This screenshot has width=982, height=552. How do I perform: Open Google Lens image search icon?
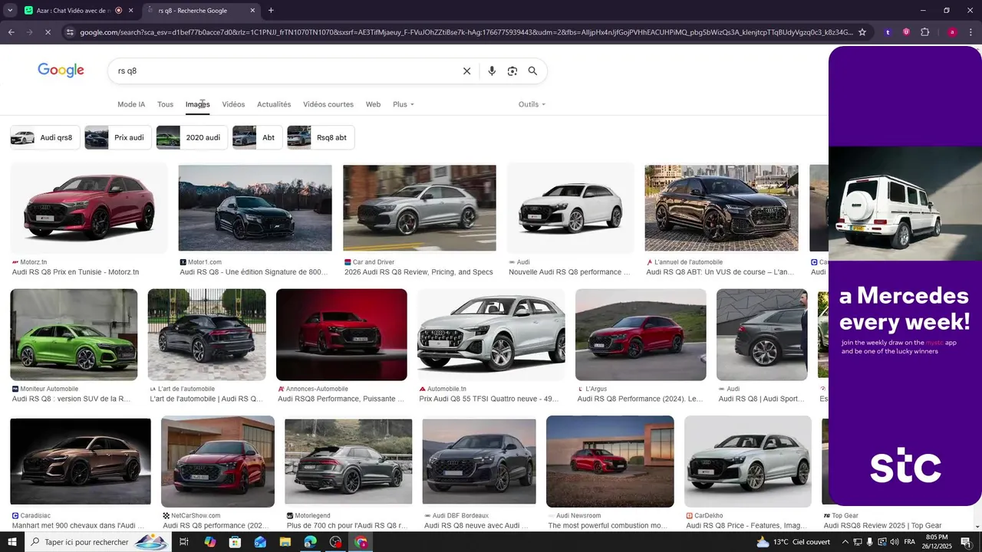click(x=512, y=71)
